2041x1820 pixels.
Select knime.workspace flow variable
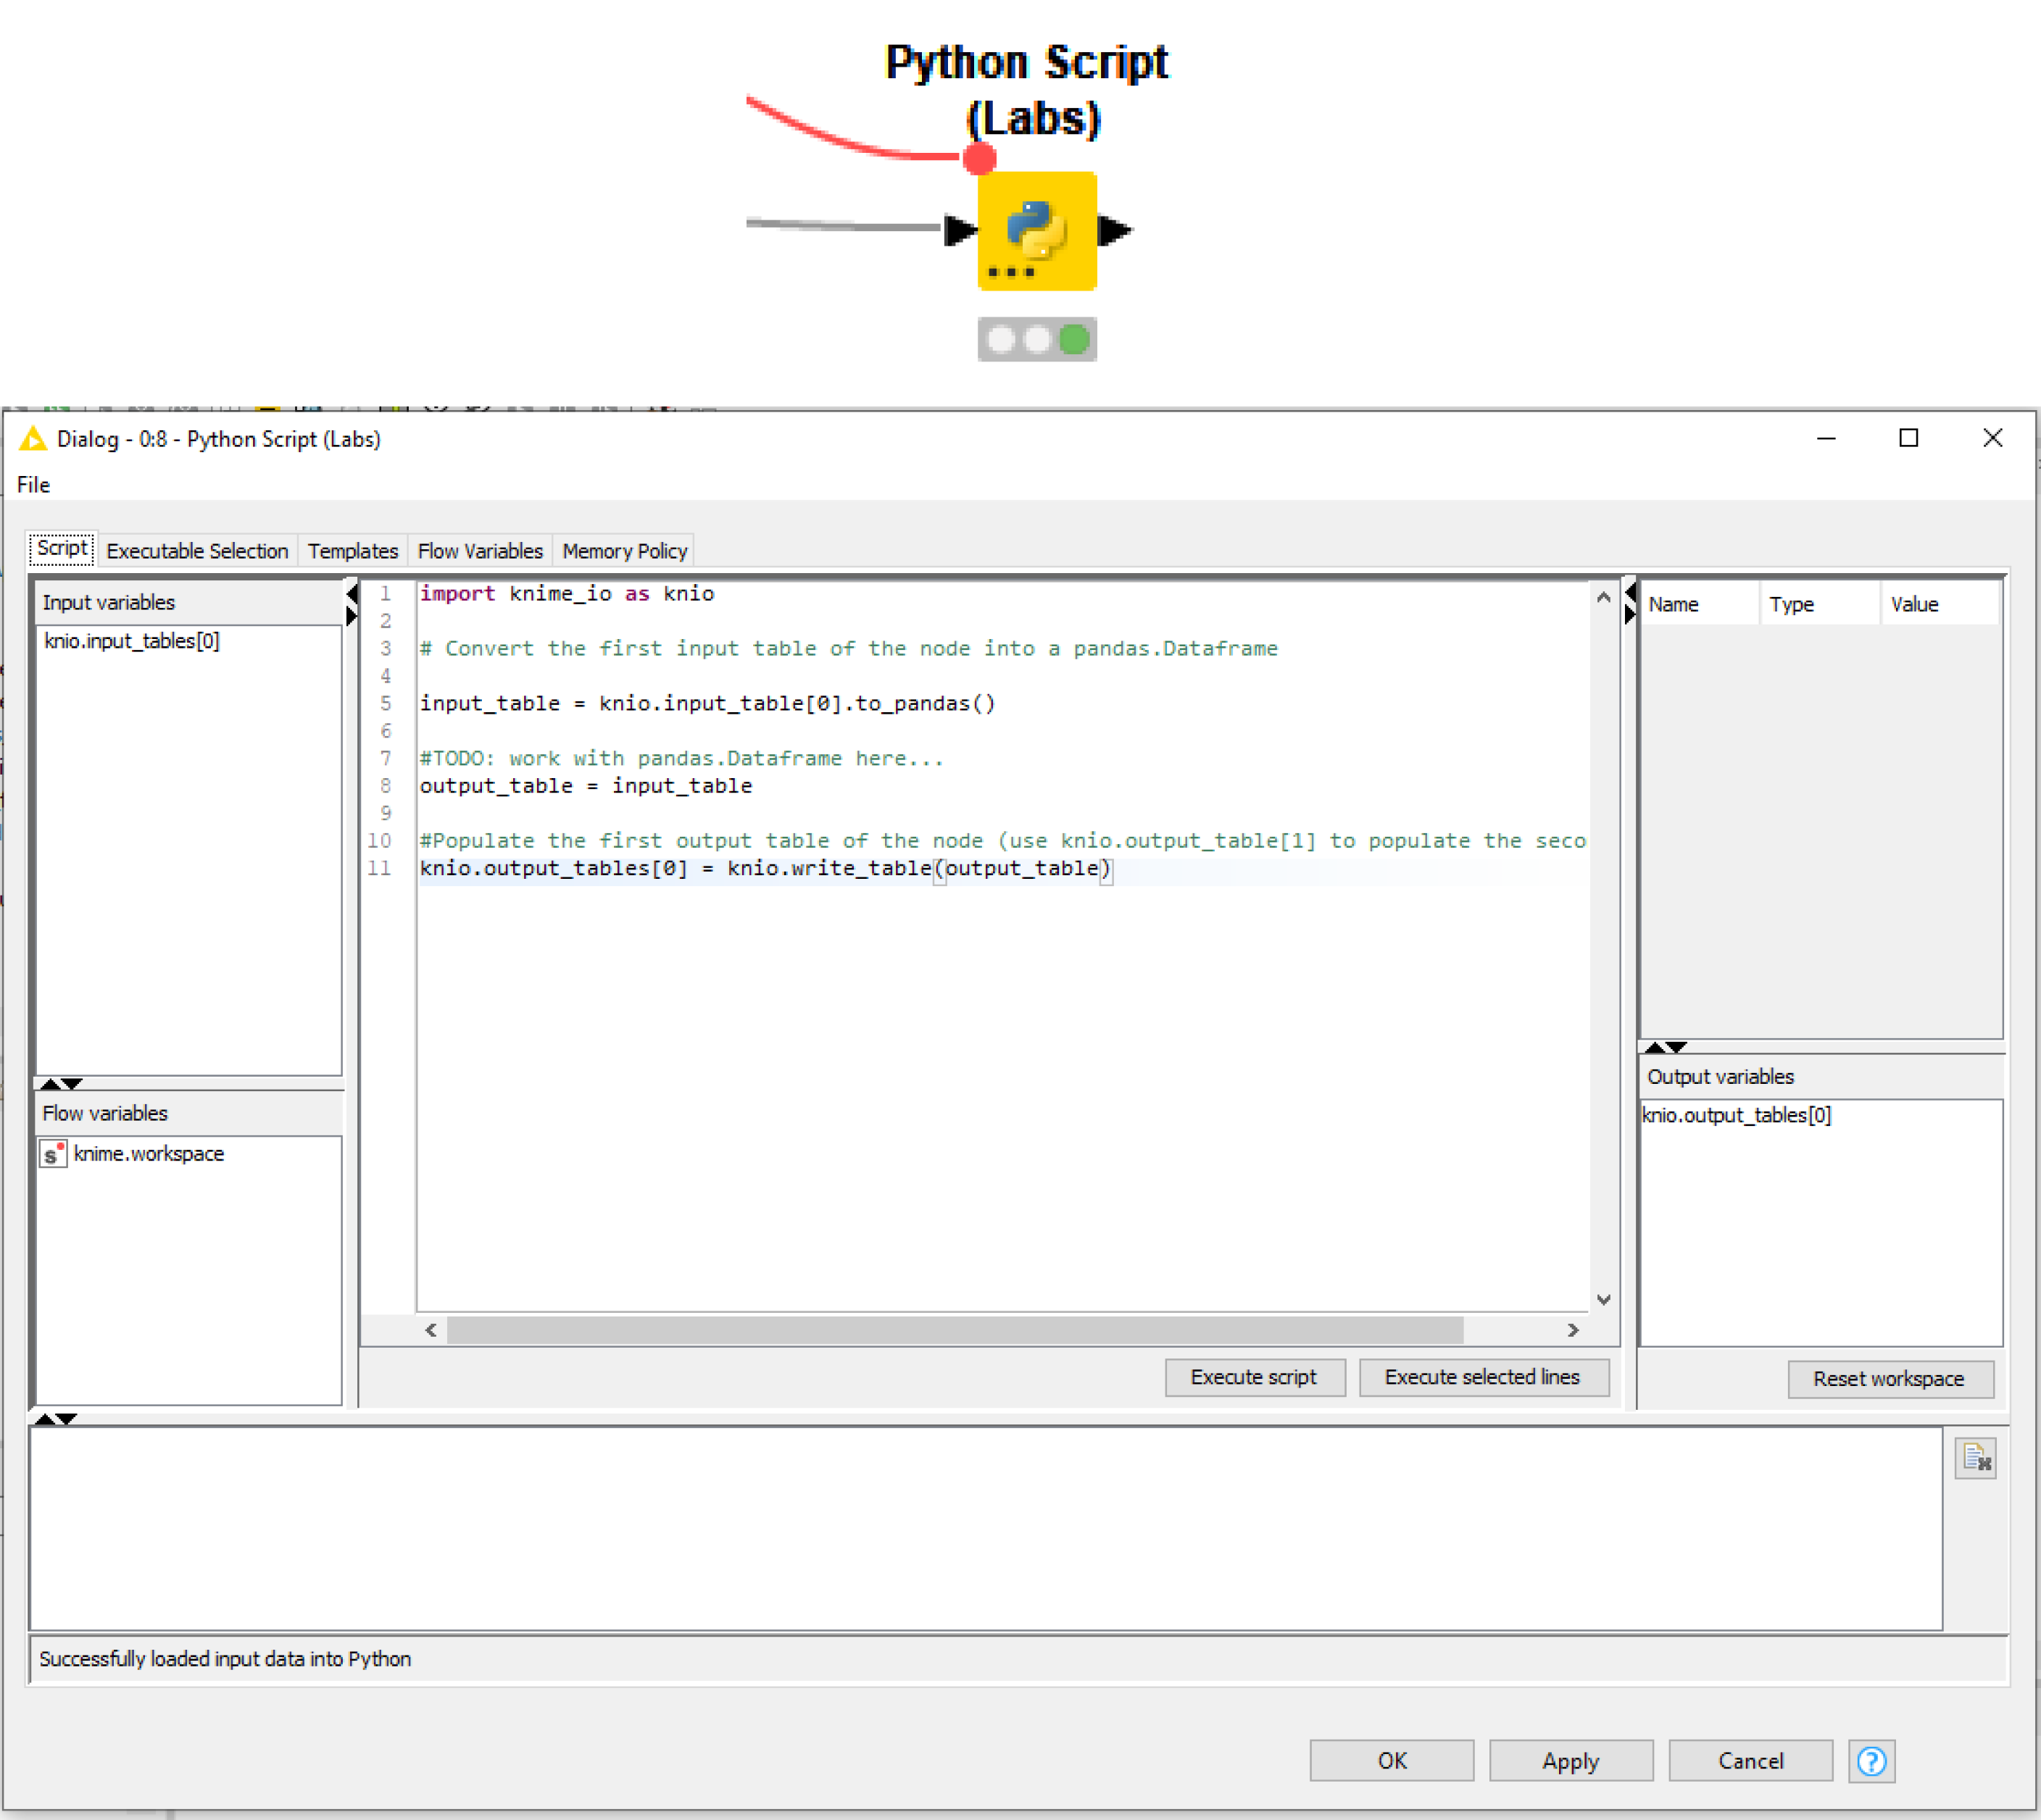(x=148, y=1154)
